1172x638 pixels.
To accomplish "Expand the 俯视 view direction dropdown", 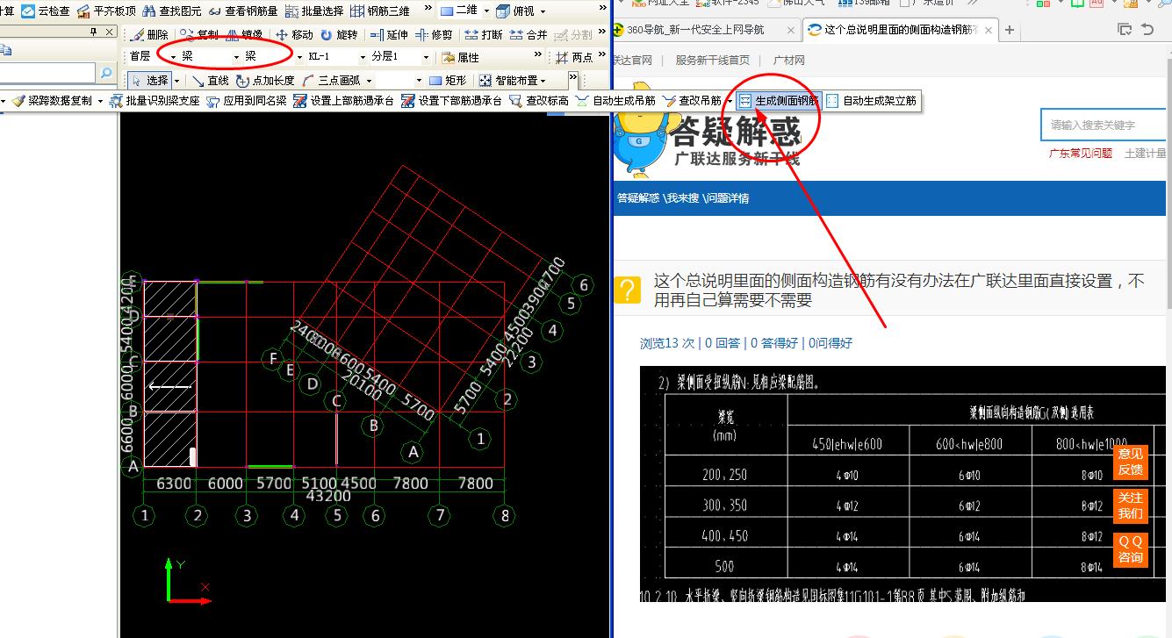I will tap(542, 11).
